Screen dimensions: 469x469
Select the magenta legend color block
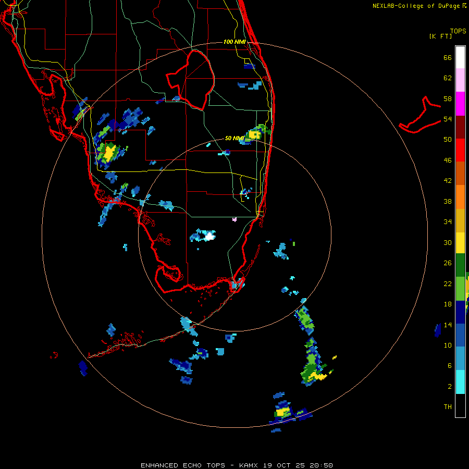coord(460,104)
